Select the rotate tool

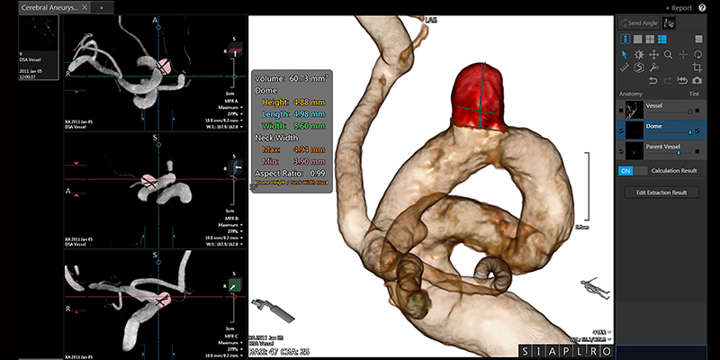pos(697,54)
